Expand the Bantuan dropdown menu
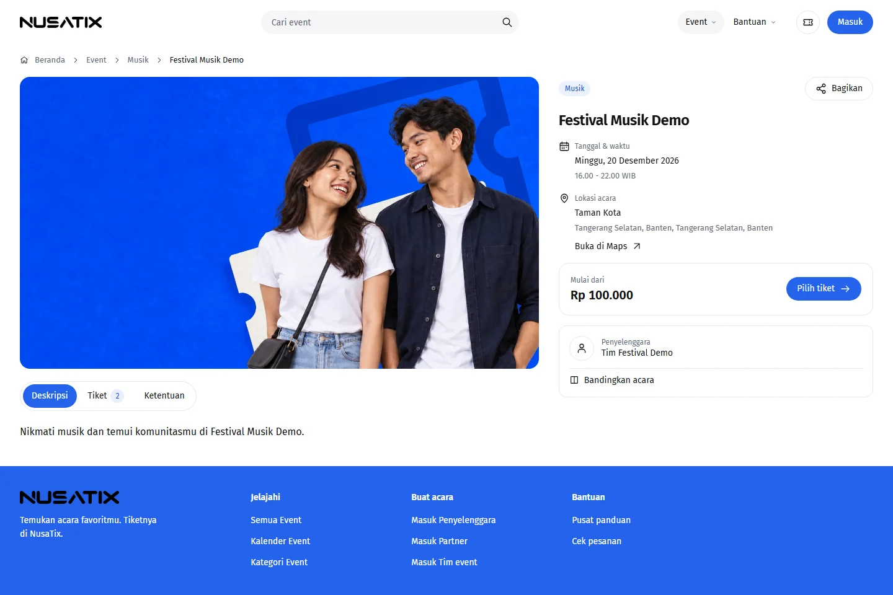The image size is (893, 595). [x=755, y=22]
